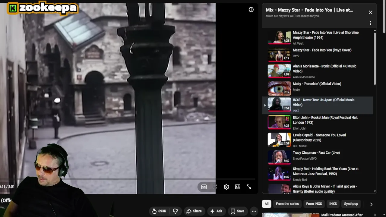Toggle the autoplay switch in player controls

click(x=215, y=187)
